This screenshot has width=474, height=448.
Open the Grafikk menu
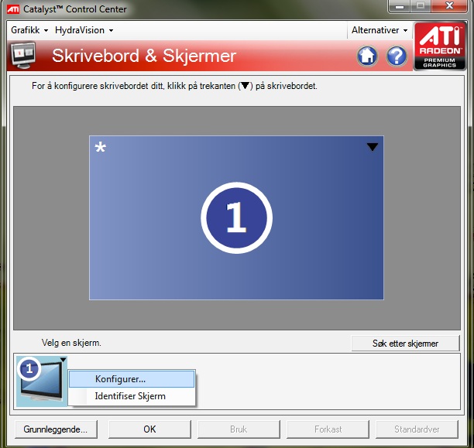[29, 30]
